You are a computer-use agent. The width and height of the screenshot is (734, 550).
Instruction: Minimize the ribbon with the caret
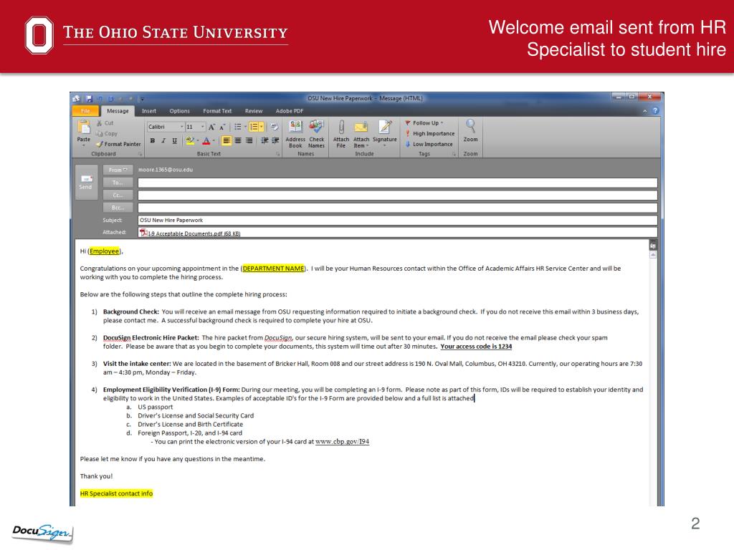(644, 111)
